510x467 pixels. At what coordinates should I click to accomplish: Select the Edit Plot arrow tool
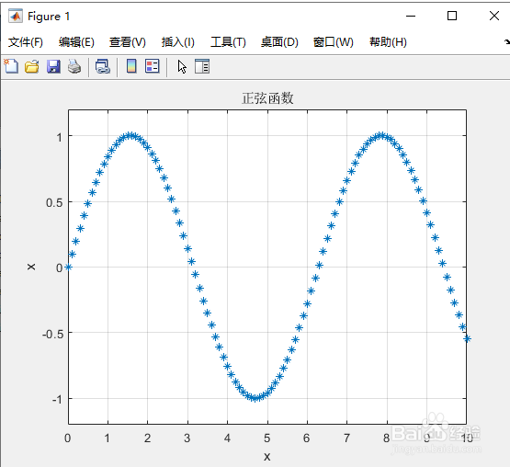point(182,67)
